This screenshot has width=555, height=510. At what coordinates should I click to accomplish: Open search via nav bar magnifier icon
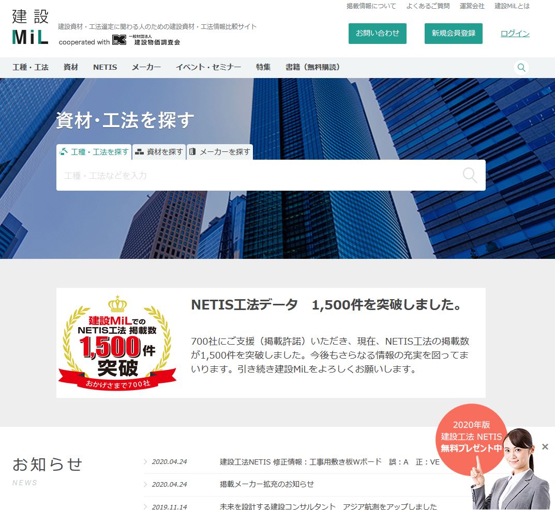coord(521,68)
